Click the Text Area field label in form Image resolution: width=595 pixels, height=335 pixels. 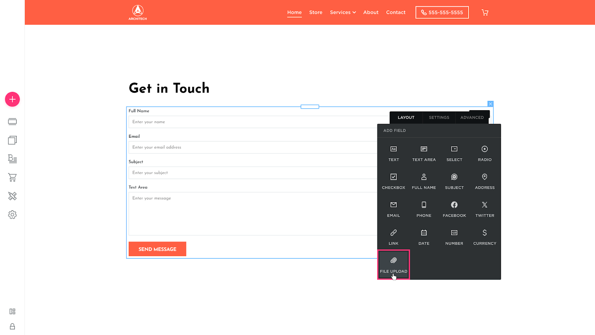click(x=138, y=187)
